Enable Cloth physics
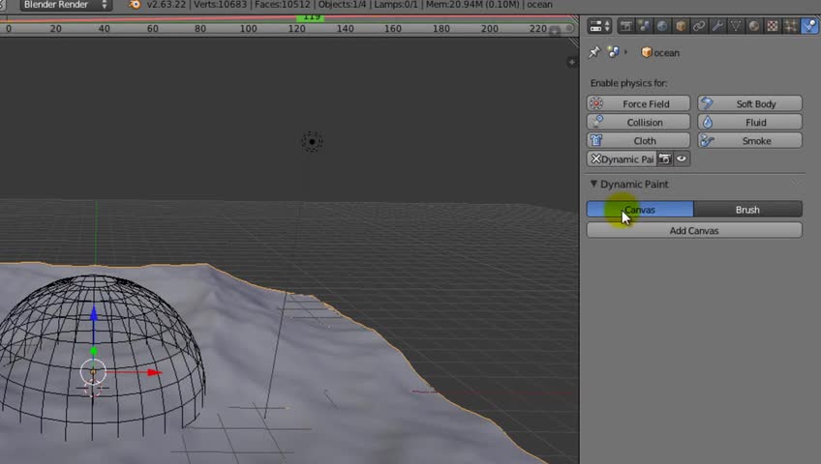The height and width of the screenshot is (464, 821). (638, 140)
